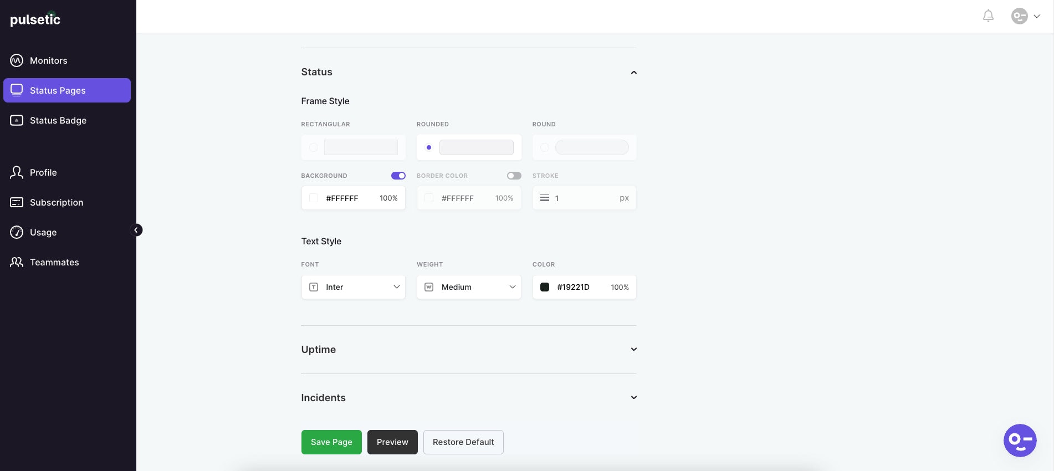Screen dimensions: 1054x471
Task: Open the chat support bubble
Action: point(1020,441)
